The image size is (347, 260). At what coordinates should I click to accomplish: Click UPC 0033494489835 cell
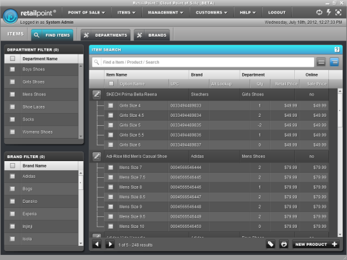coord(189,125)
